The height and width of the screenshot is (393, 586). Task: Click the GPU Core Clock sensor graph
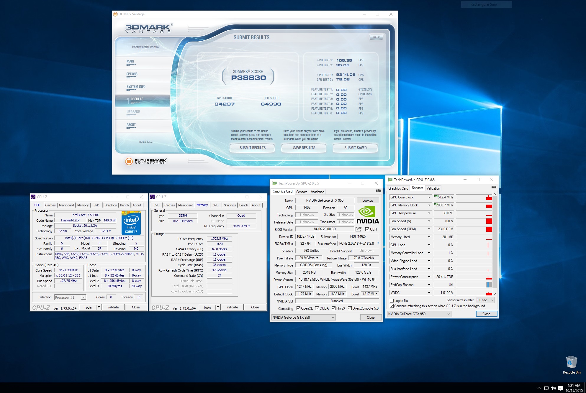474,197
